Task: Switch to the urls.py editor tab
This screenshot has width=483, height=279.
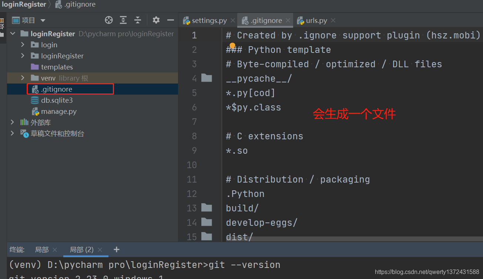Action: [316, 21]
